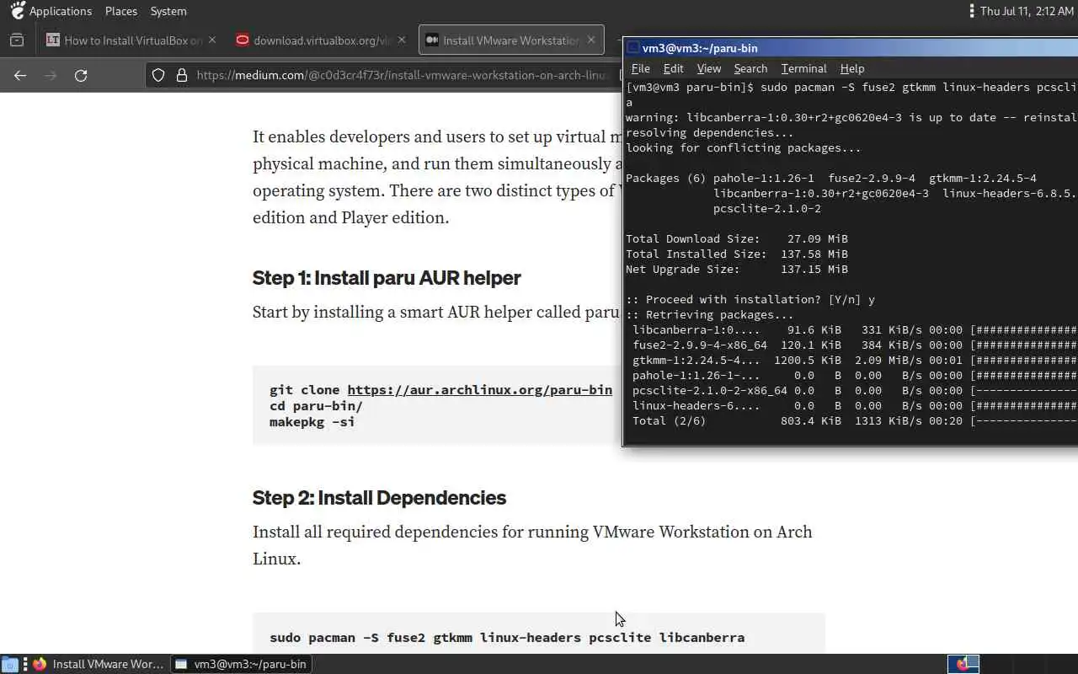Click the show desktop icon in bottom panel
The height and width of the screenshot is (674, 1078).
coord(9,664)
